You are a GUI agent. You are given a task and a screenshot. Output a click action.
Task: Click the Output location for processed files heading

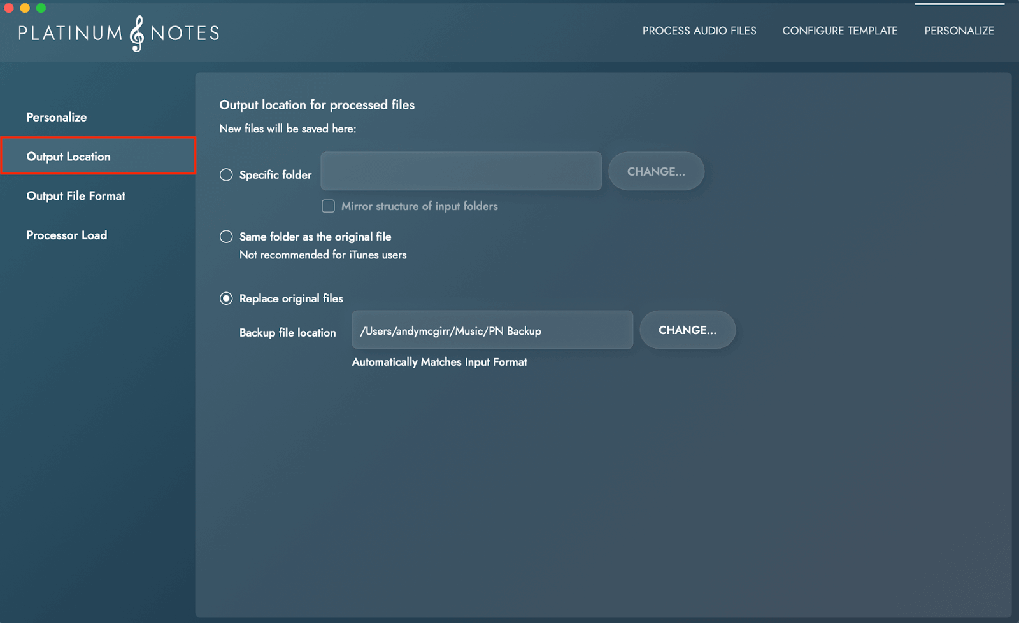(x=317, y=105)
